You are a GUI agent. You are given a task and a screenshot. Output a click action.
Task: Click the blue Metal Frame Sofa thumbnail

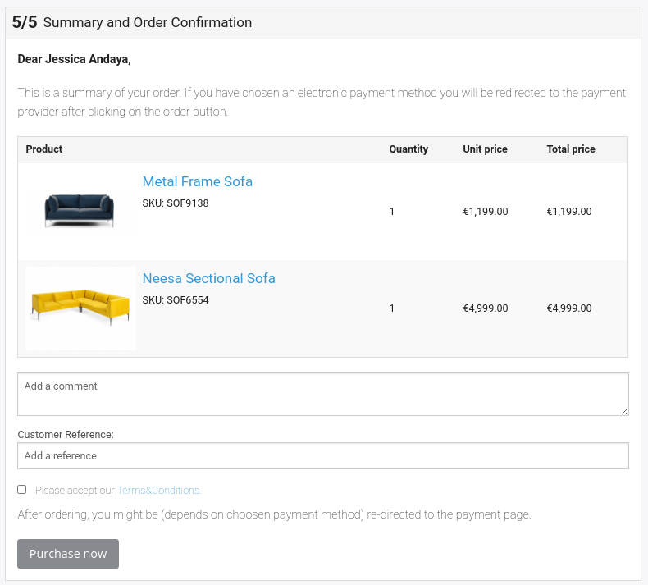pos(80,211)
